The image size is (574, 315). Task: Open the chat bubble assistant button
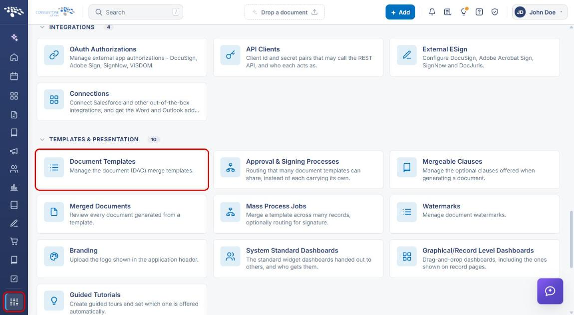(550, 291)
